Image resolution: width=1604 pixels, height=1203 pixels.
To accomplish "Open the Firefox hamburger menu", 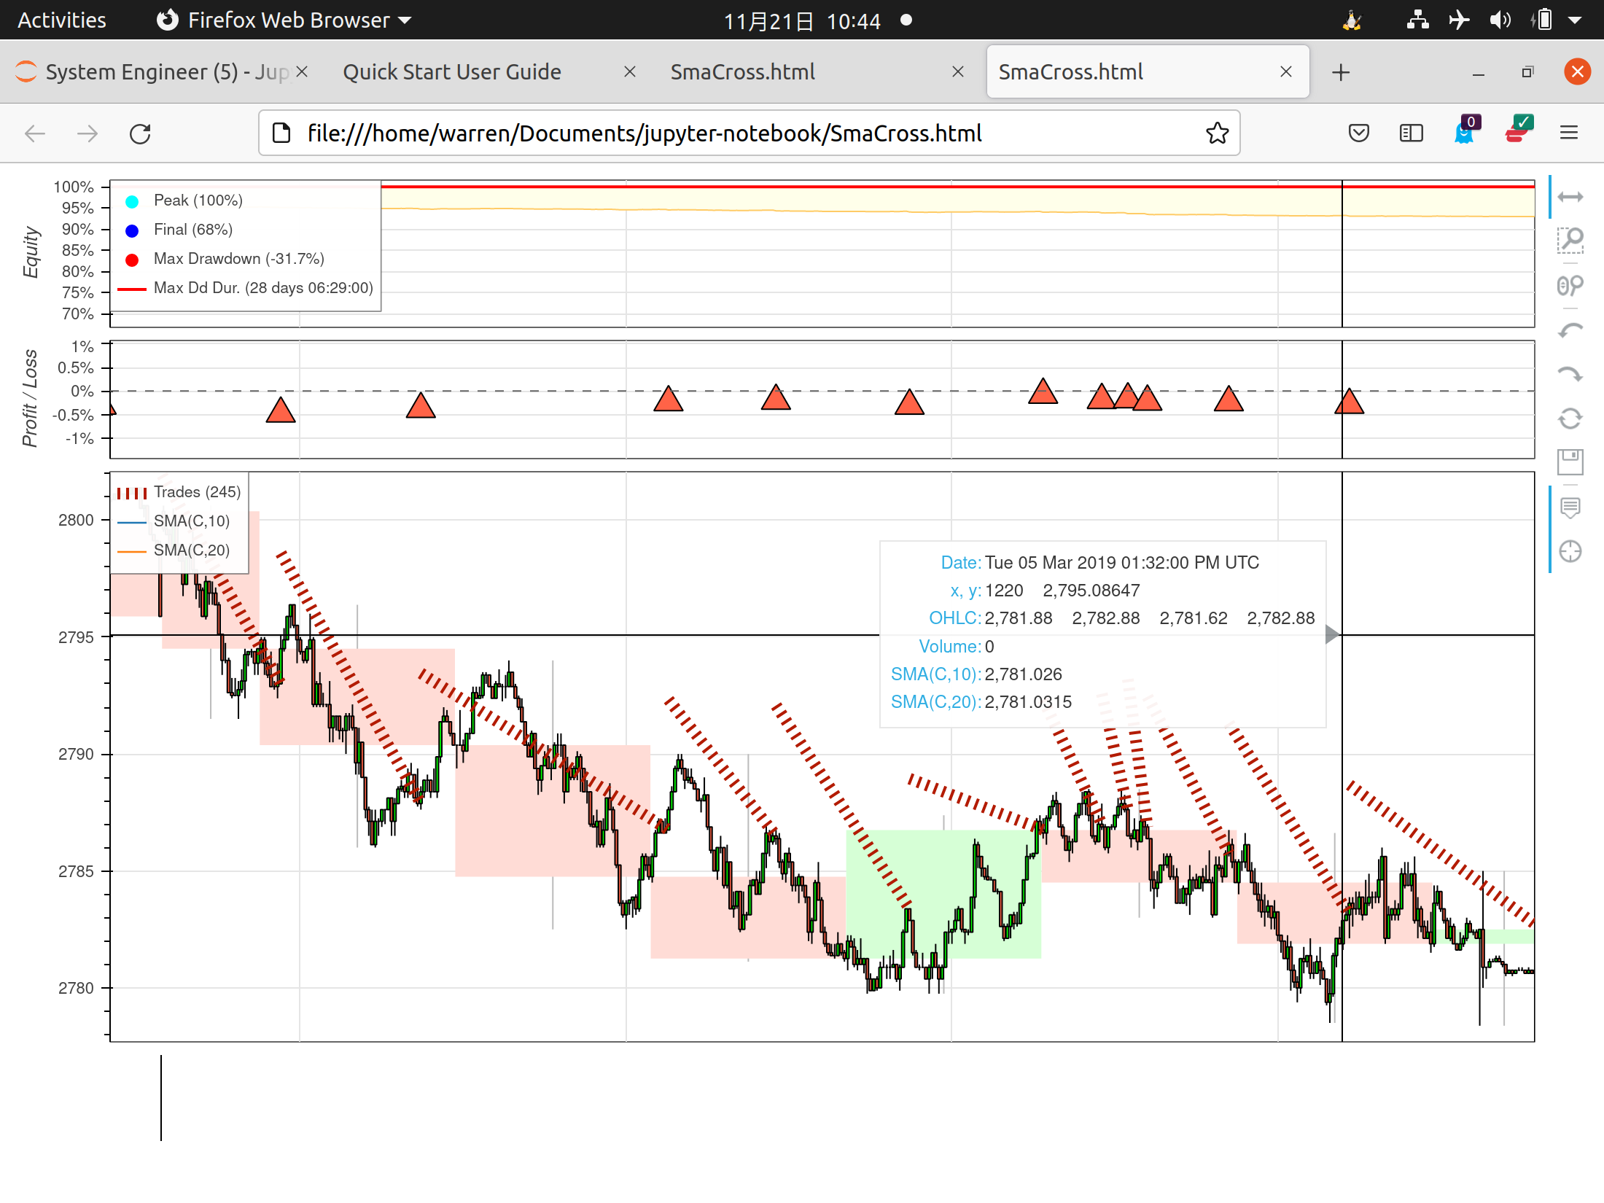I will pos(1569,133).
